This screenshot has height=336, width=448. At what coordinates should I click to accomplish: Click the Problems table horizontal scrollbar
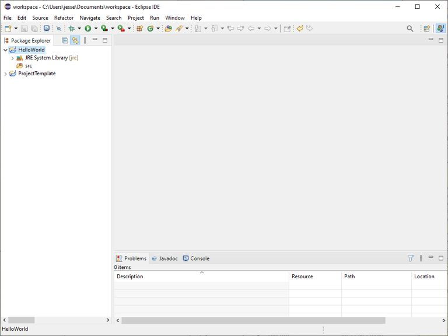click(253, 320)
